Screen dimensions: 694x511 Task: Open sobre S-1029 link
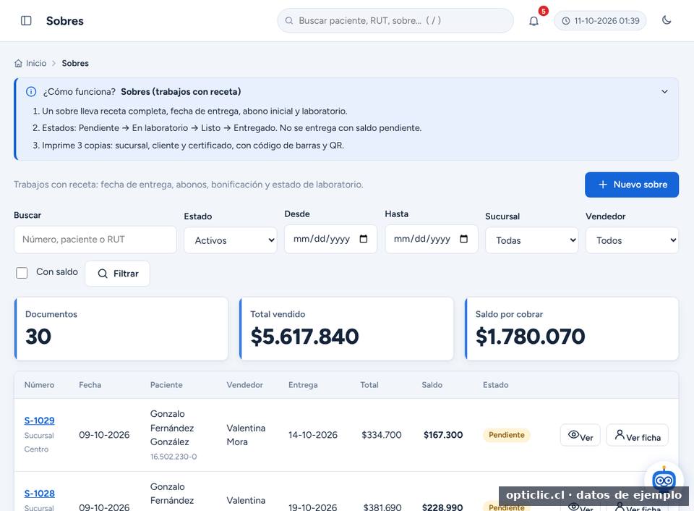(39, 421)
